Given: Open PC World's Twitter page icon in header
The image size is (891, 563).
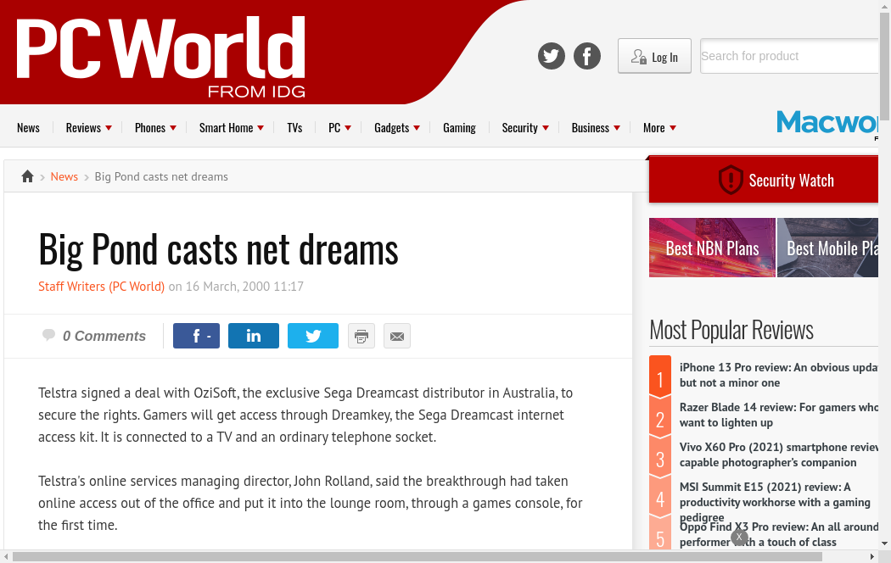Looking at the screenshot, I should (552, 57).
